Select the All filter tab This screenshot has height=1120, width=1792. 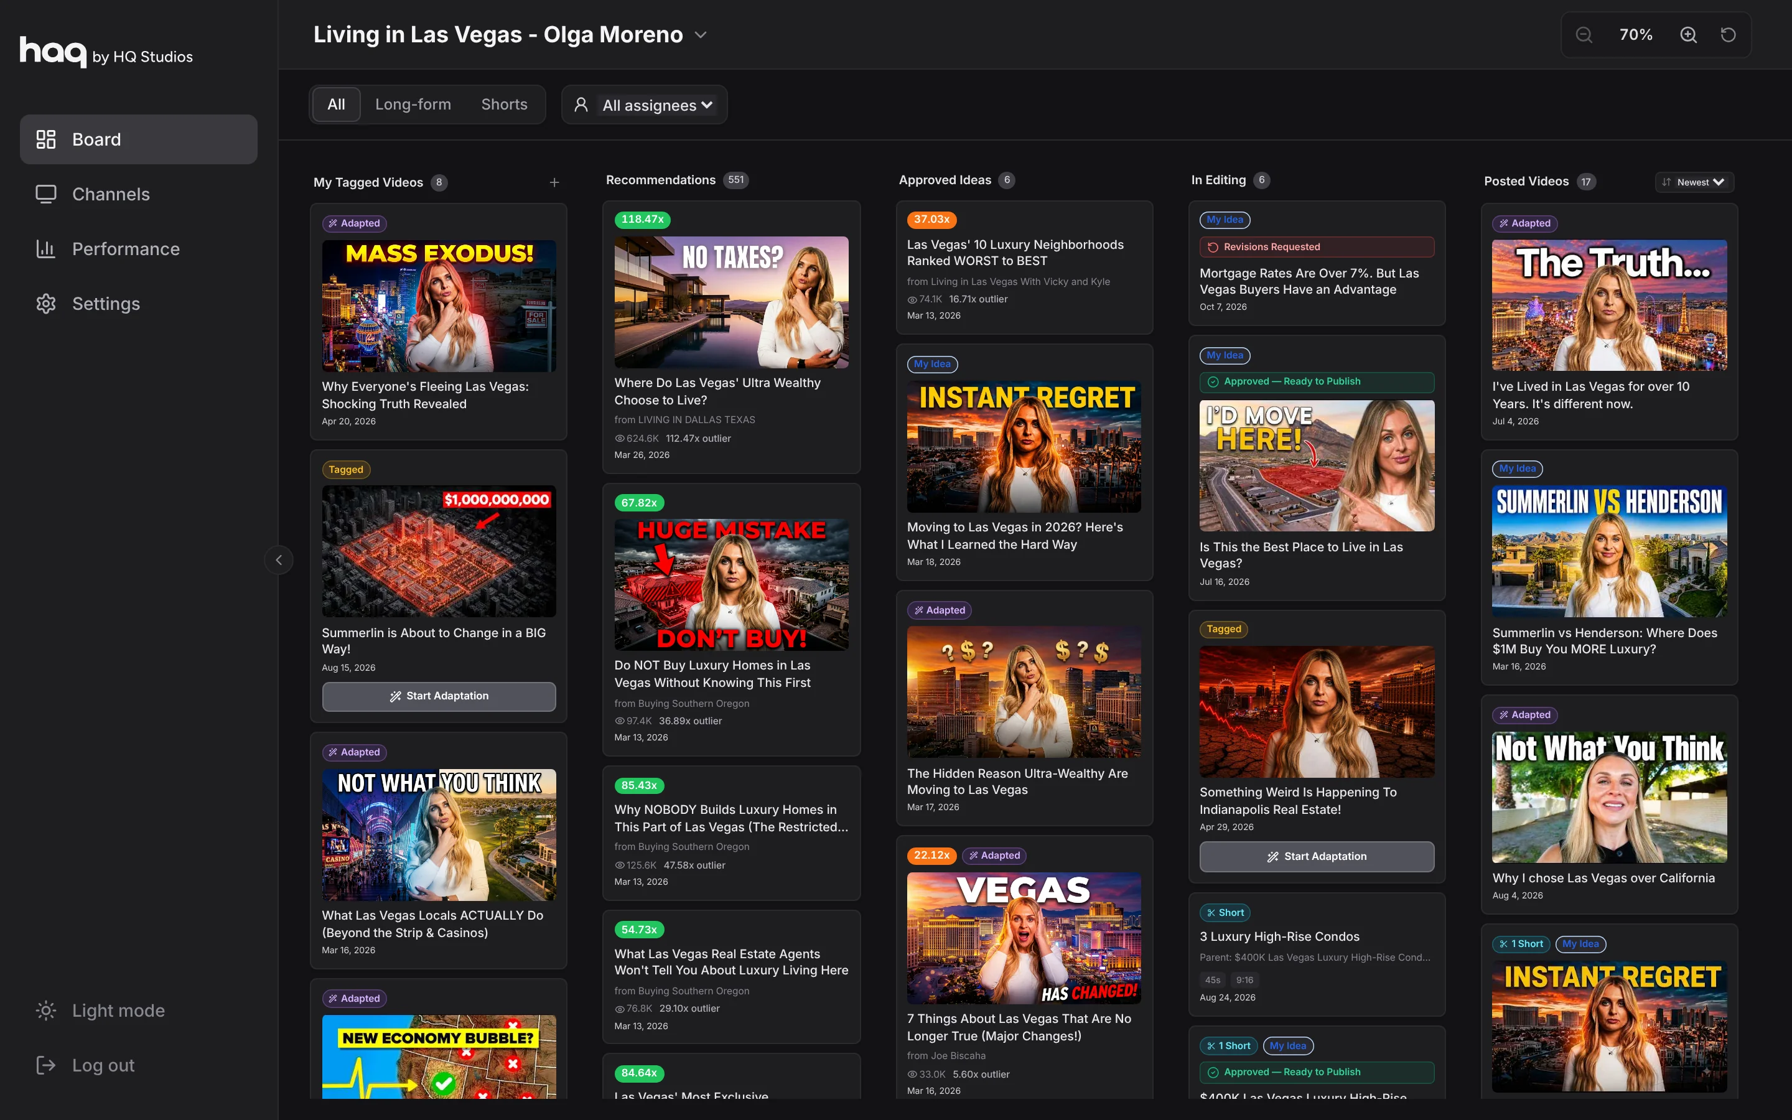pyautogui.click(x=336, y=105)
